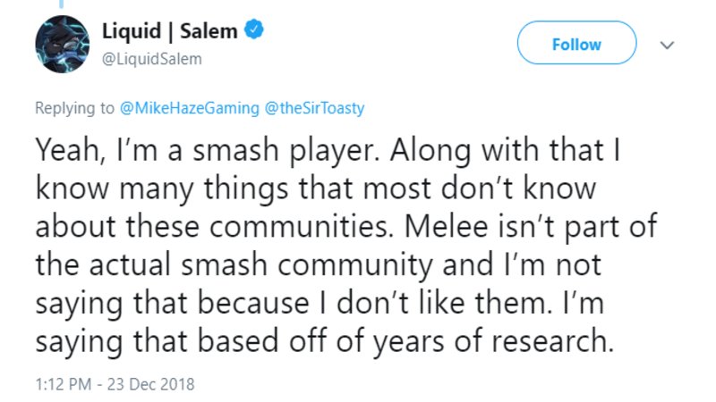716x402 pixels.
Task: Expand the tweet options chevron menu
Action: 667,46
